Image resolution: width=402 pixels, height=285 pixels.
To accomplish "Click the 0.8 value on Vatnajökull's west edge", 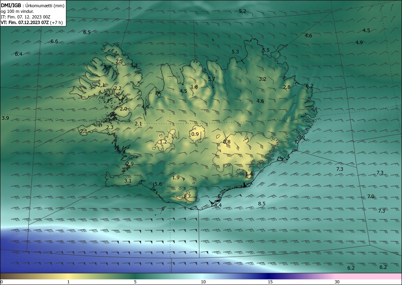I will (227, 142).
